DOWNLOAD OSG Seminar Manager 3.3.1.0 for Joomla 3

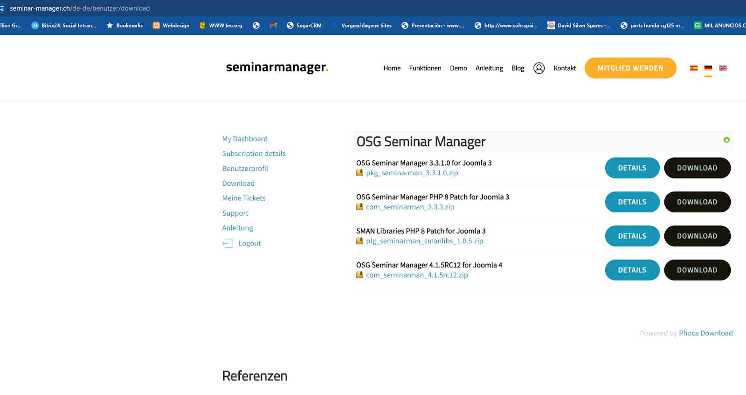pyautogui.click(x=697, y=168)
